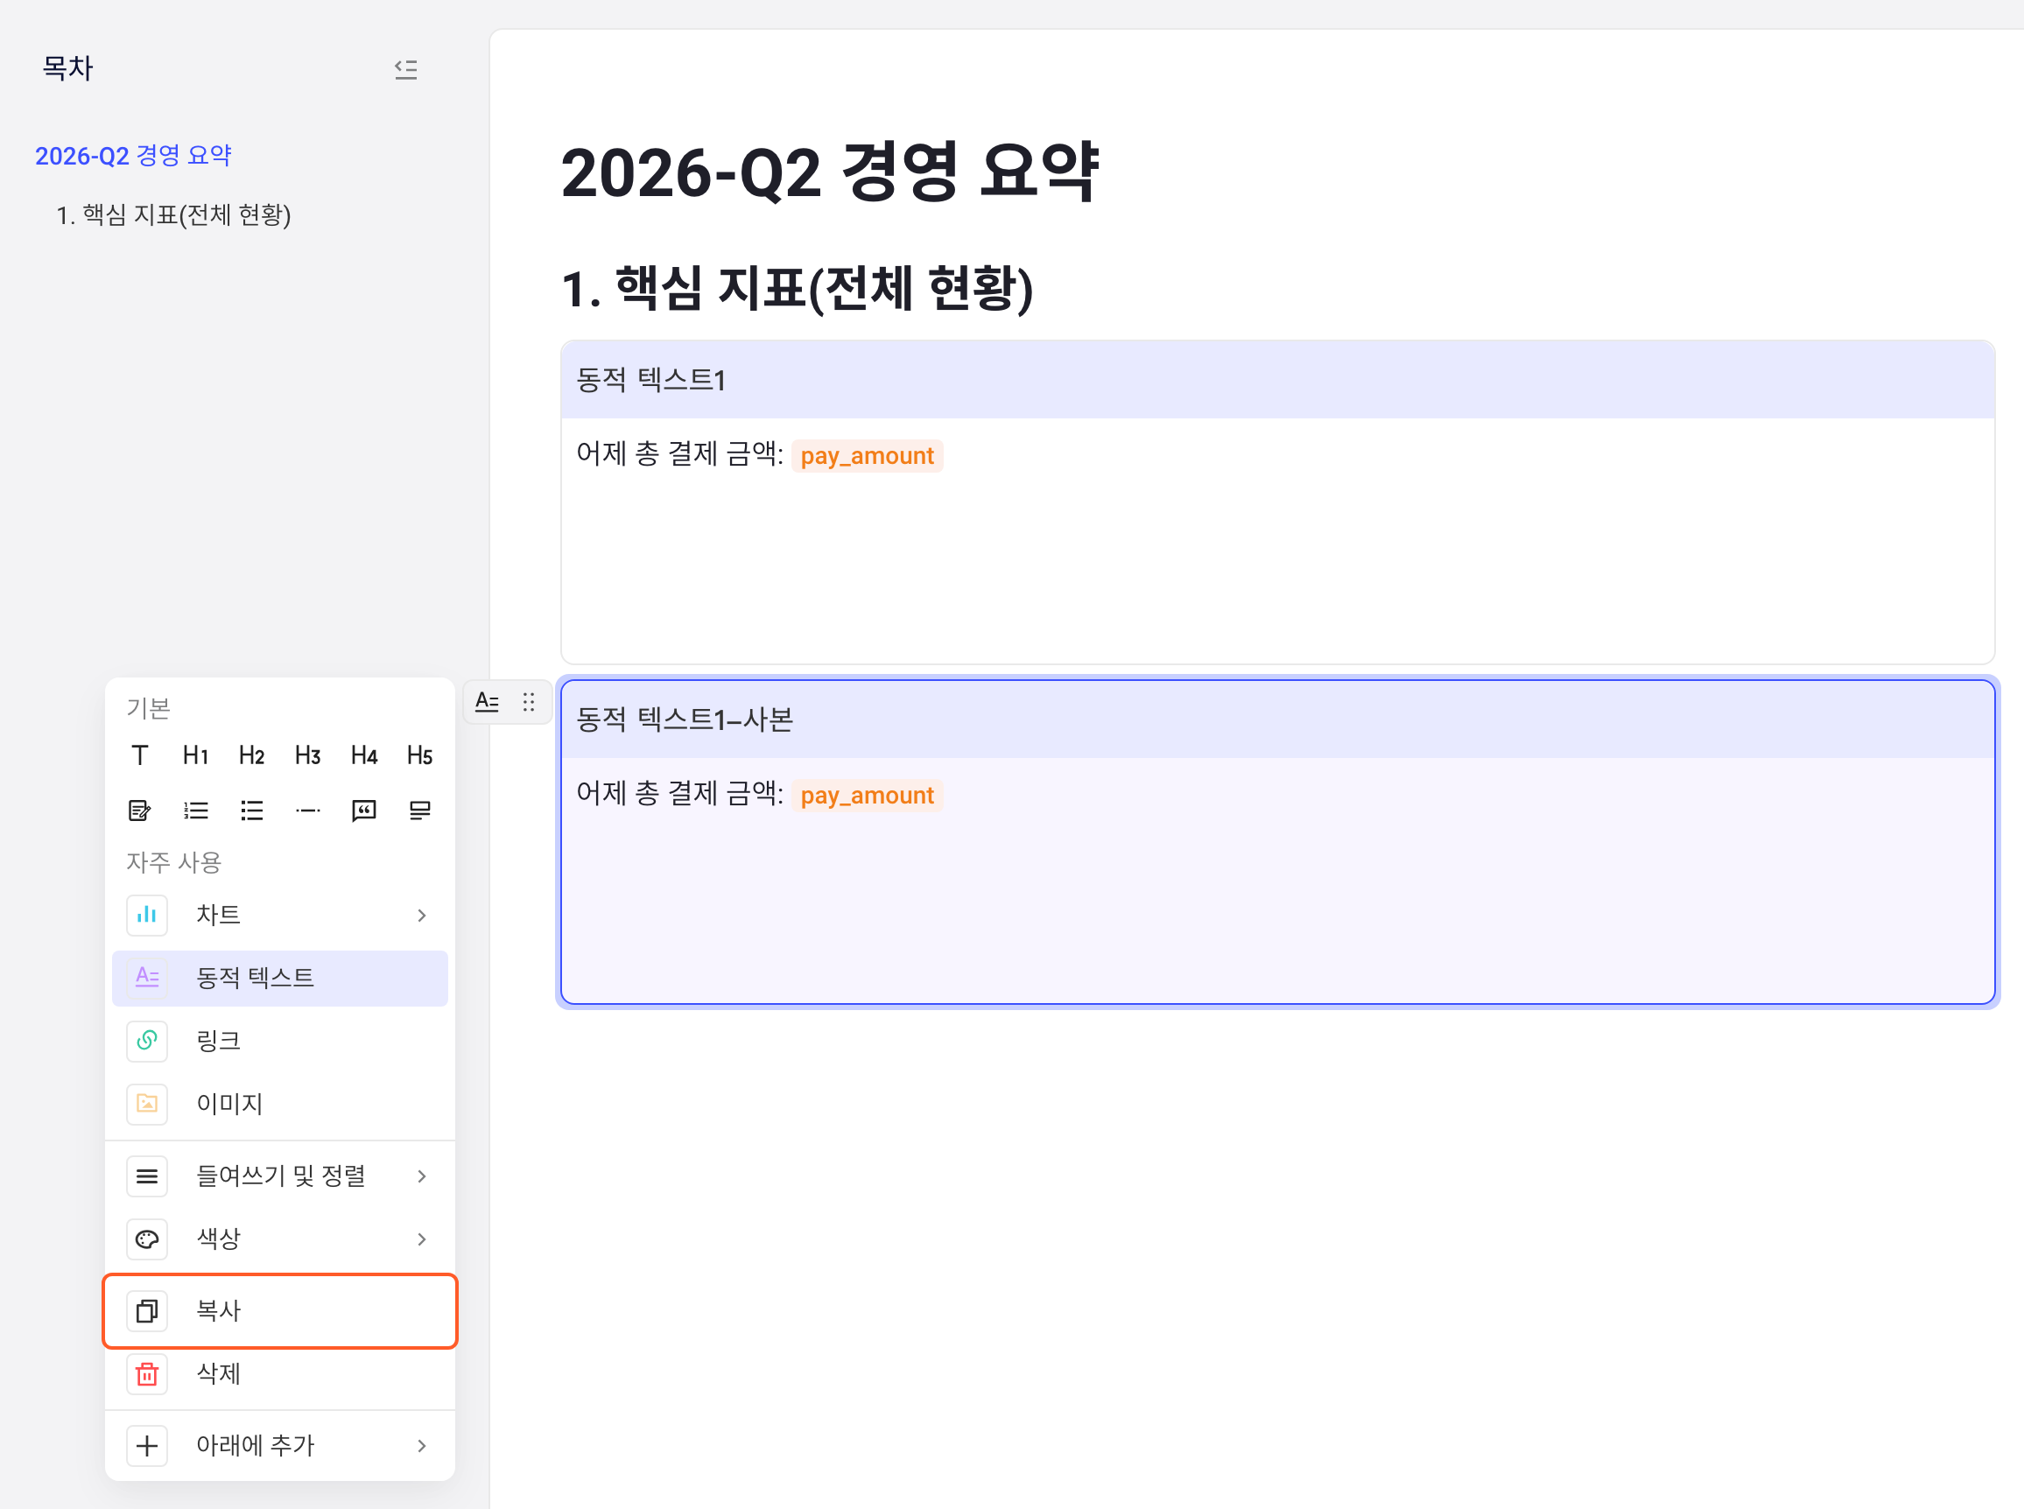
Task: Apply H4 heading format
Action: tap(363, 755)
